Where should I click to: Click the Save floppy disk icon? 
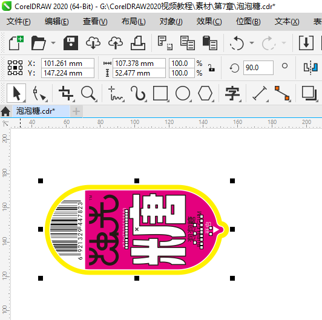[71, 43]
